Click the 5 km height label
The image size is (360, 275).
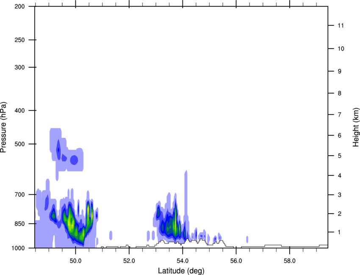pos(340,156)
